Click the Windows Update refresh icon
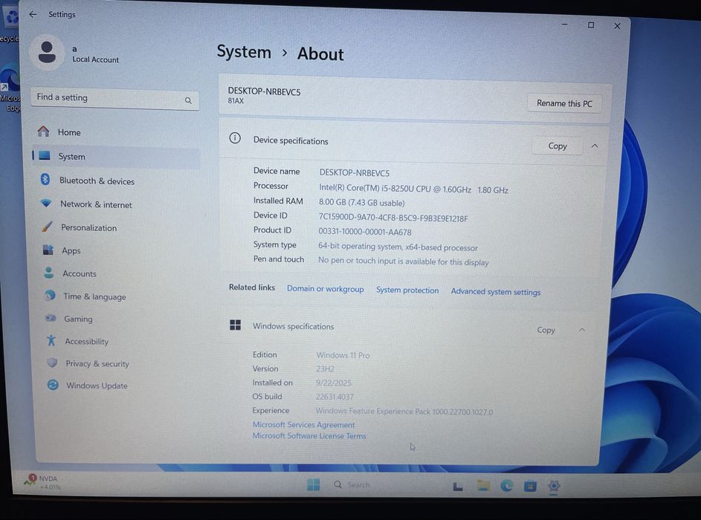Image resolution: width=701 pixels, height=520 pixels. [x=53, y=385]
